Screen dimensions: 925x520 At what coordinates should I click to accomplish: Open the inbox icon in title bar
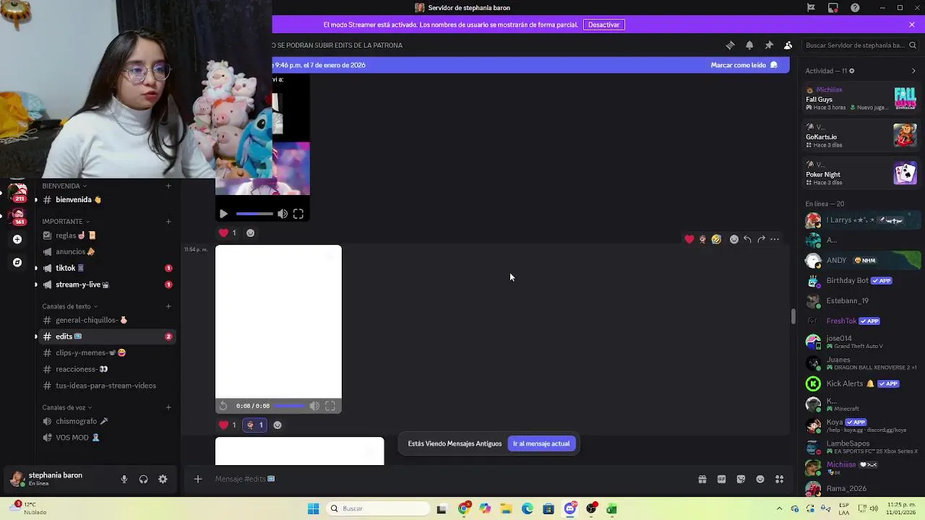833,8
